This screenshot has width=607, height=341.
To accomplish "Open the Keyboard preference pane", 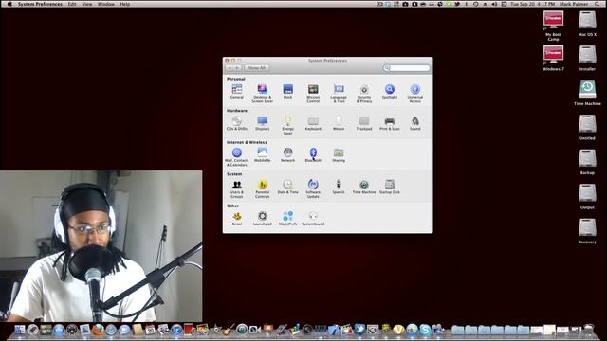I will click(x=313, y=123).
